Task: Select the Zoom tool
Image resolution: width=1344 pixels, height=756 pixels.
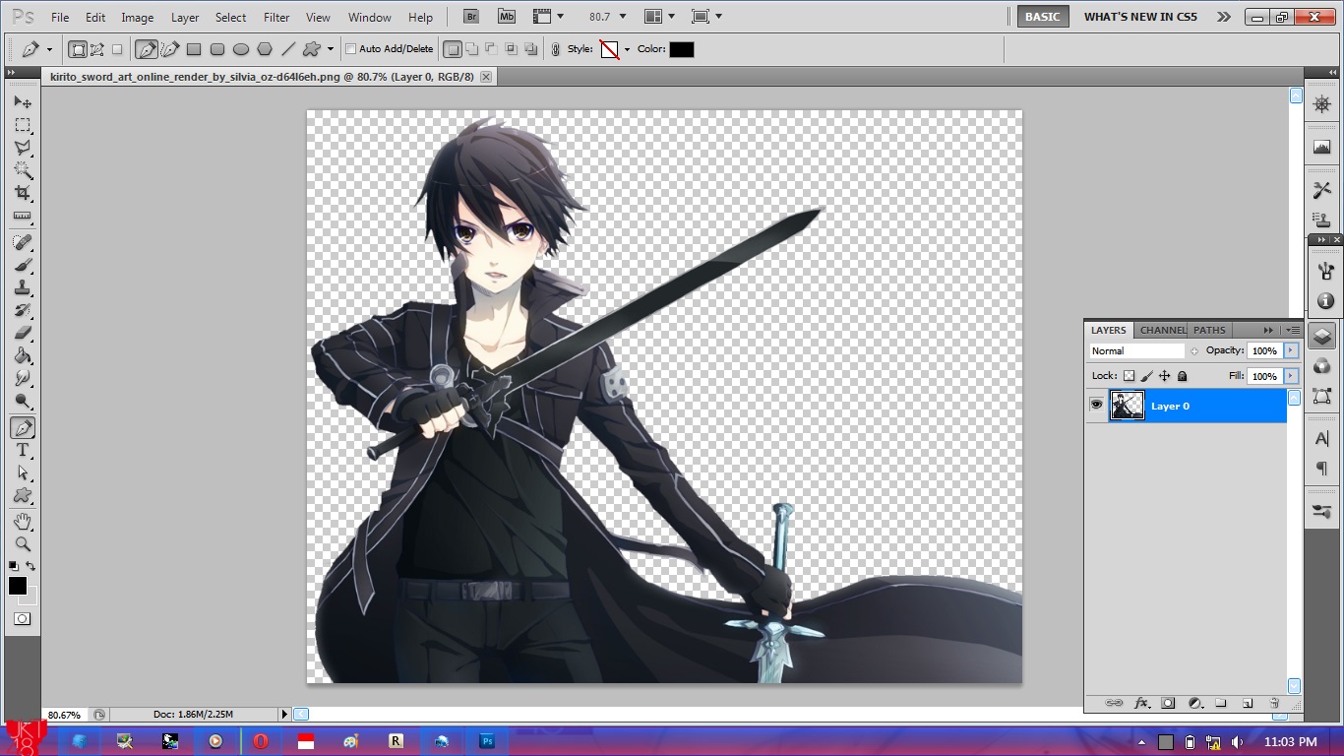Action: 23,543
